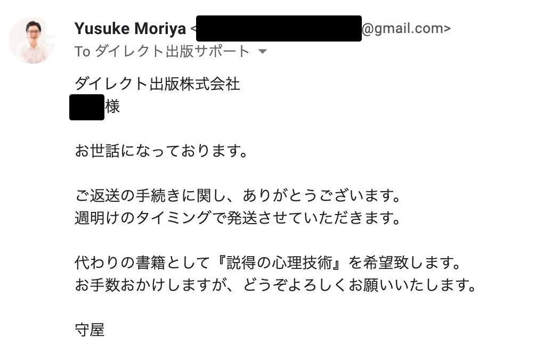Select the recipient ダイレクト出版サポート
This screenshot has height=361, width=535.
click(173, 52)
